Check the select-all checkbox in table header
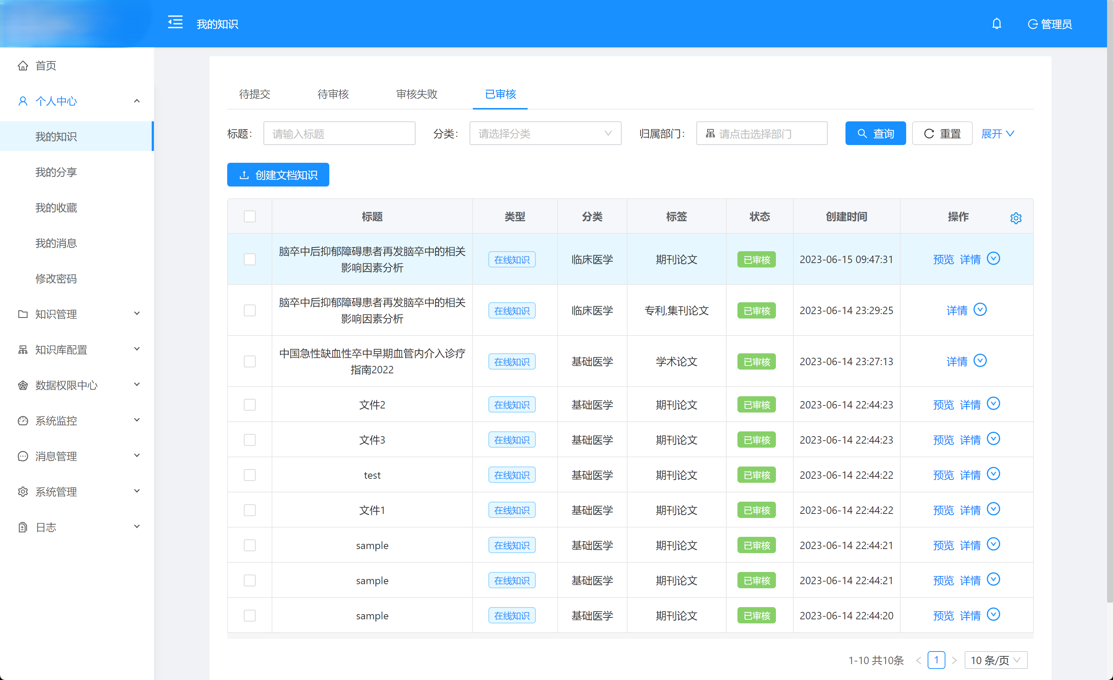The width and height of the screenshot is (1113, 680). 250,216
